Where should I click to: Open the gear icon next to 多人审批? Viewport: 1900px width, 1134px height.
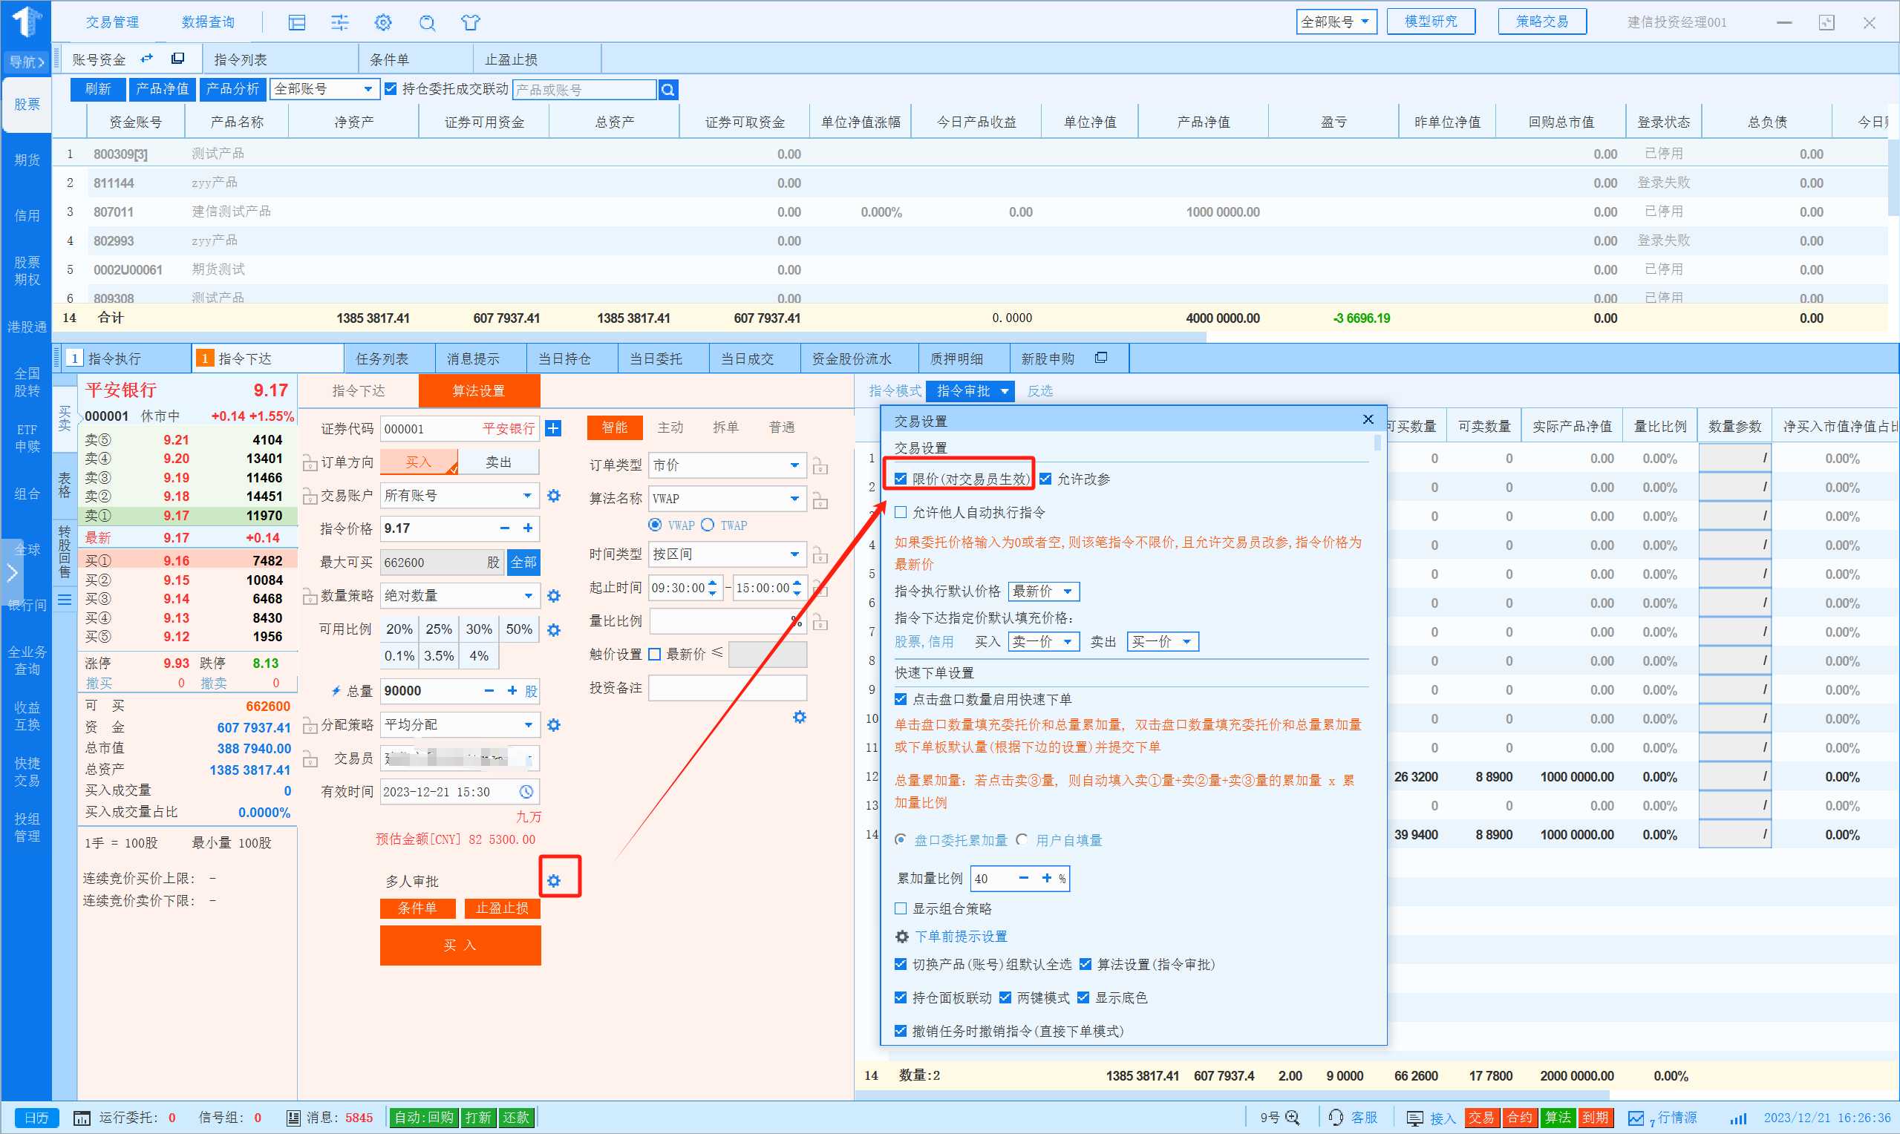coord(554,881)
